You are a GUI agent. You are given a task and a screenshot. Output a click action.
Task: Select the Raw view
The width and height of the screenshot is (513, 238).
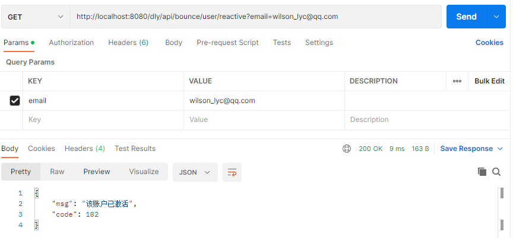(x=57, y=172)
